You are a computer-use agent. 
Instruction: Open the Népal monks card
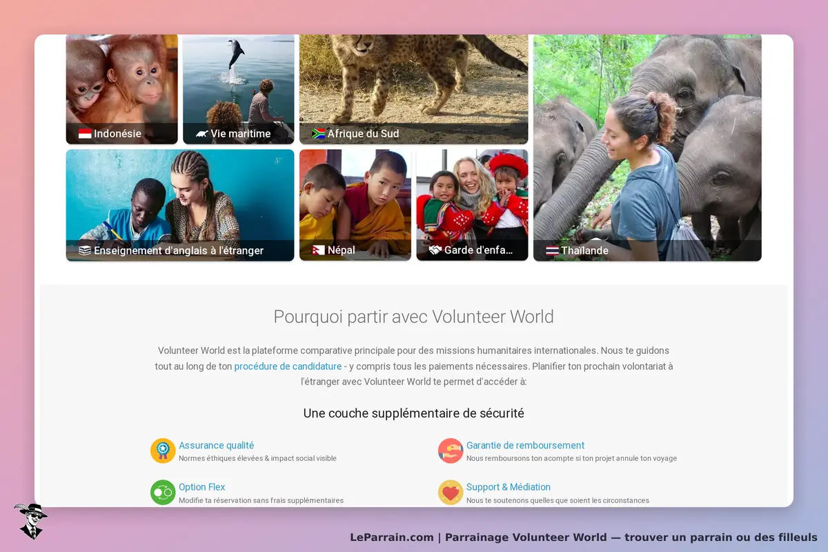(355, 206)
